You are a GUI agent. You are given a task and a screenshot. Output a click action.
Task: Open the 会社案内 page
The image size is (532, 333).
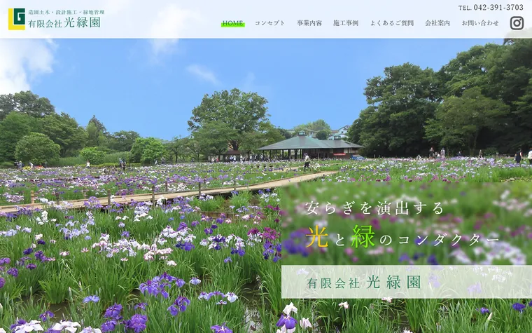[x=437, y=23]
